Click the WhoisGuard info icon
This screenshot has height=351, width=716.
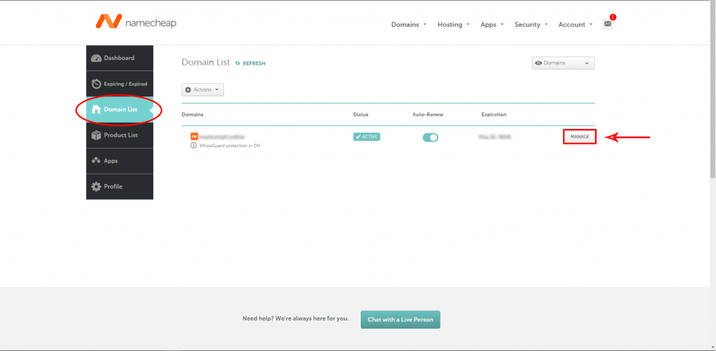(x=194, y=145)
